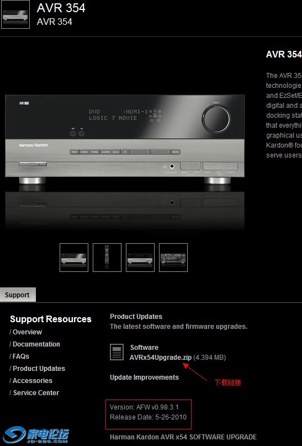
Task: Click the latest software and firmware upgrades text
Action: (x=179, y=327)
